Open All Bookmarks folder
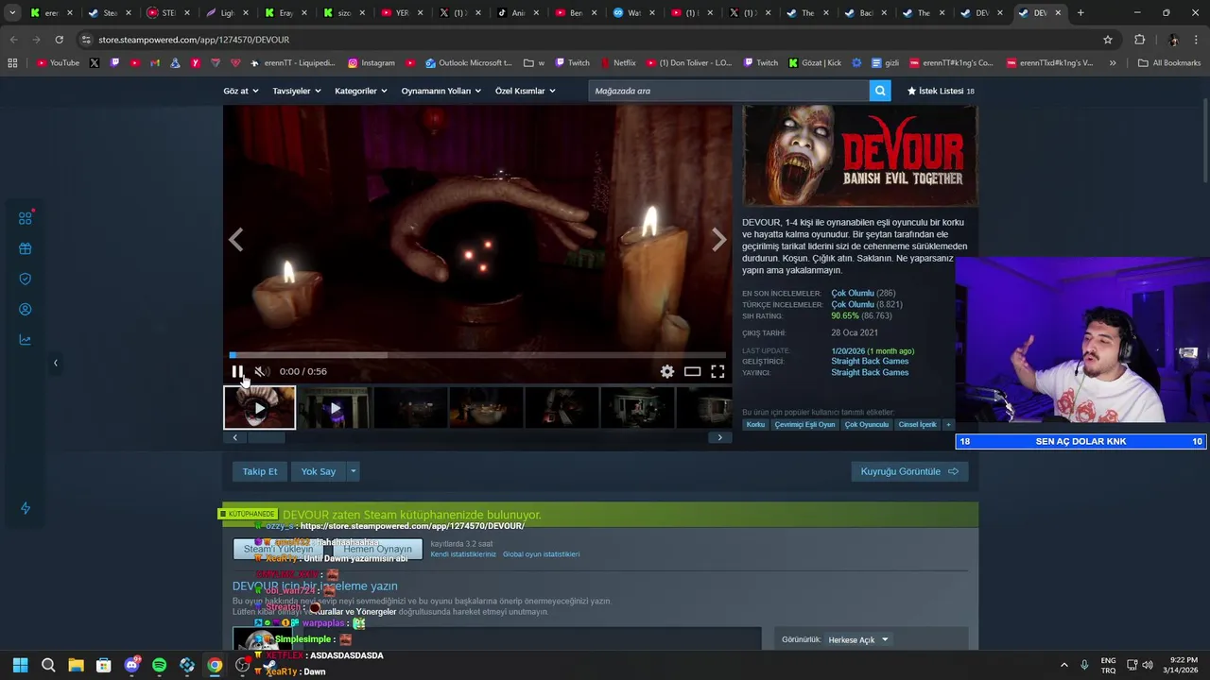The width and height of the screenshot is (1210, 680). point(1169,62)
